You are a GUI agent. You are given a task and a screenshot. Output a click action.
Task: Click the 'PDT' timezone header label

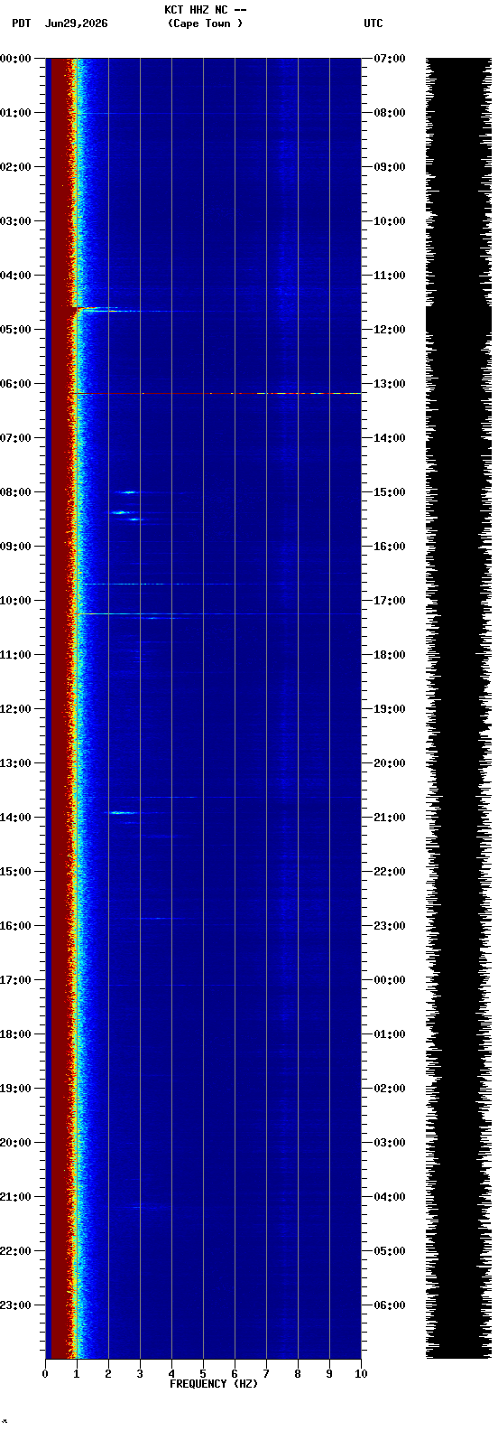pyautogui.click(x=21, y=23)
